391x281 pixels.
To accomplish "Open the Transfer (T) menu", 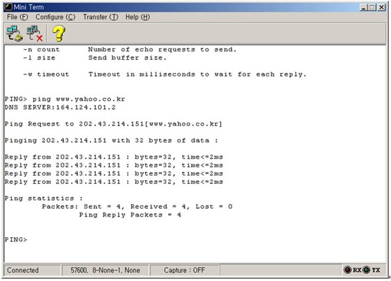I will coord(101,17).
